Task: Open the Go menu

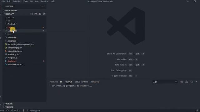Action: point(31,1)
